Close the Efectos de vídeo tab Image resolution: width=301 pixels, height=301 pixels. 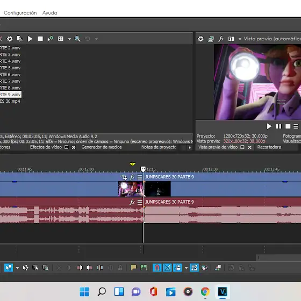74,147
